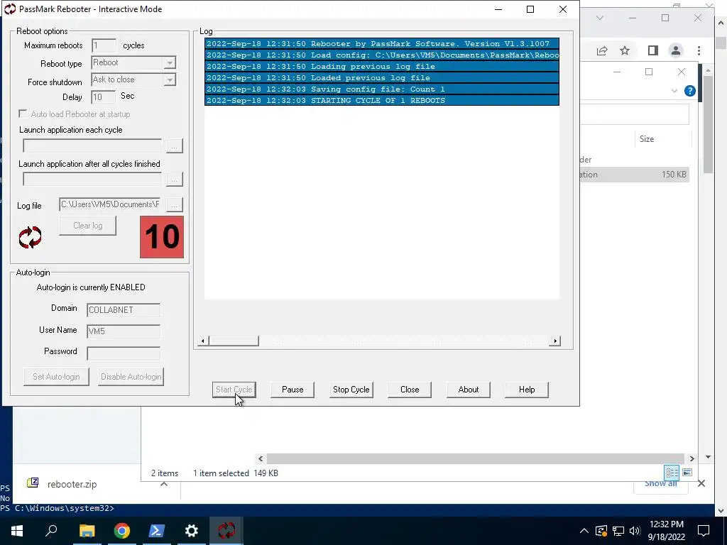This screenshot has width=727, height=545.
Task: Click Explorer horizontal scrollbar left arrow
Action: 261,459
